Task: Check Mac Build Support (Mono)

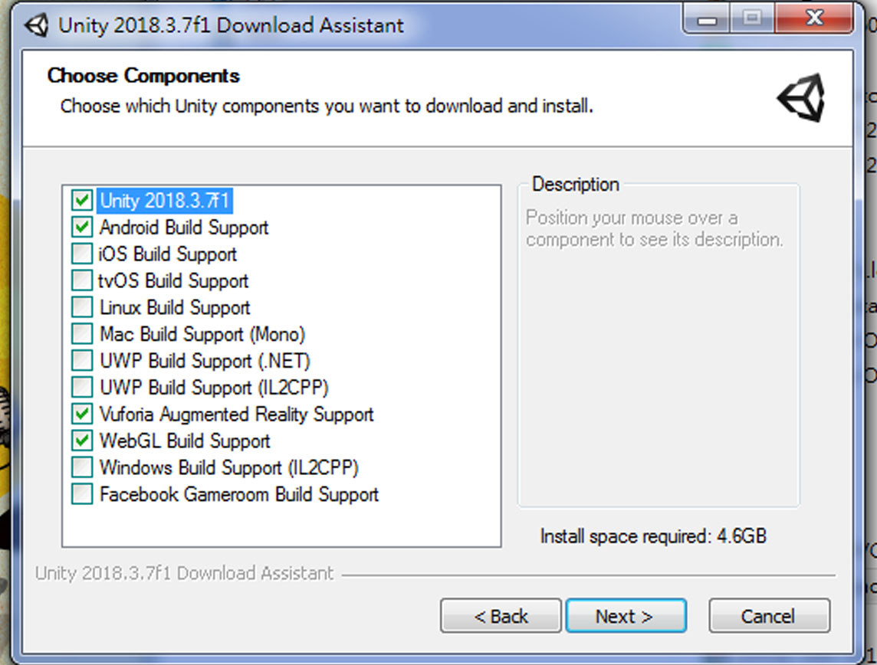Action: pos(81,335)
